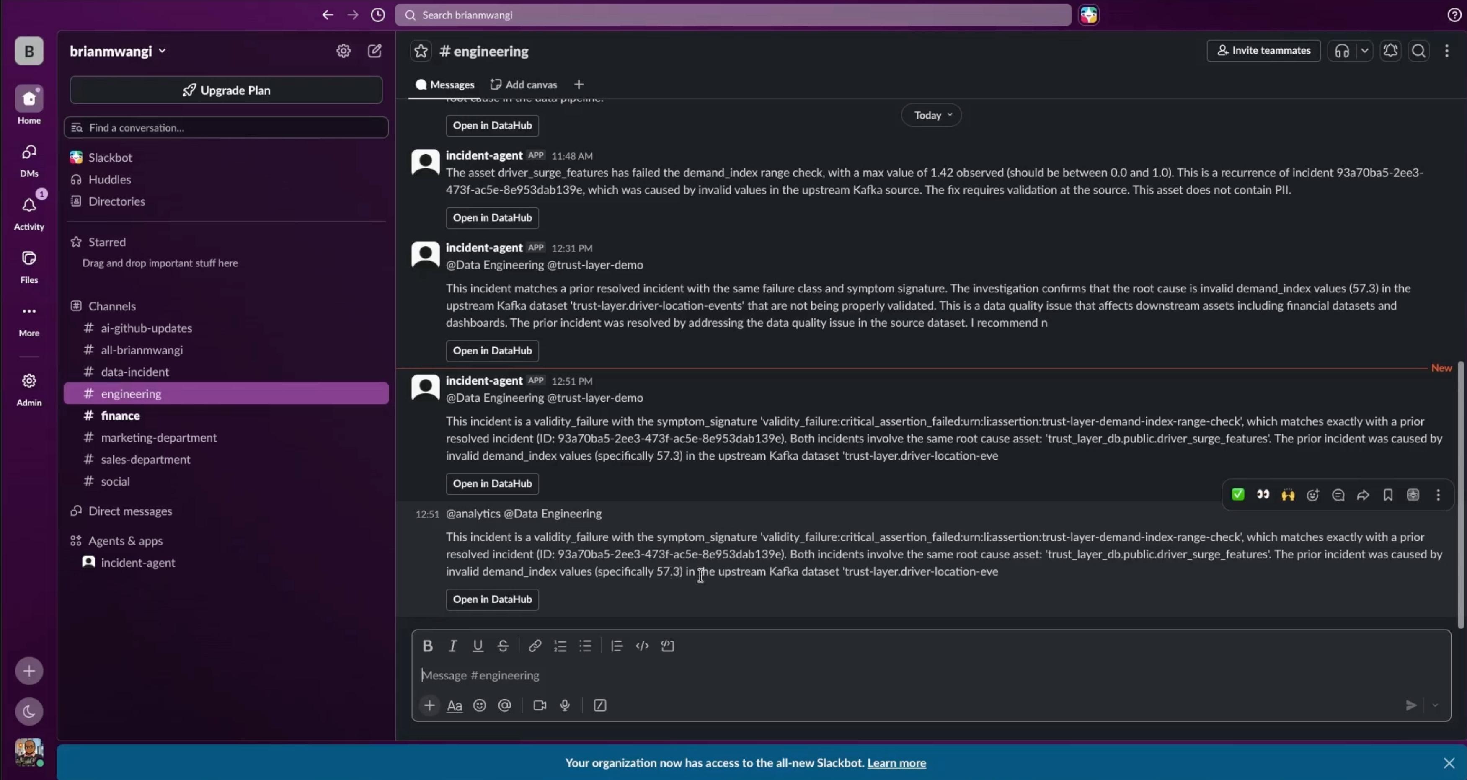Open send options dropdown arrow
Image resolution: width=1467 pixels, height=780 pixels.
tap(1435, 705)
